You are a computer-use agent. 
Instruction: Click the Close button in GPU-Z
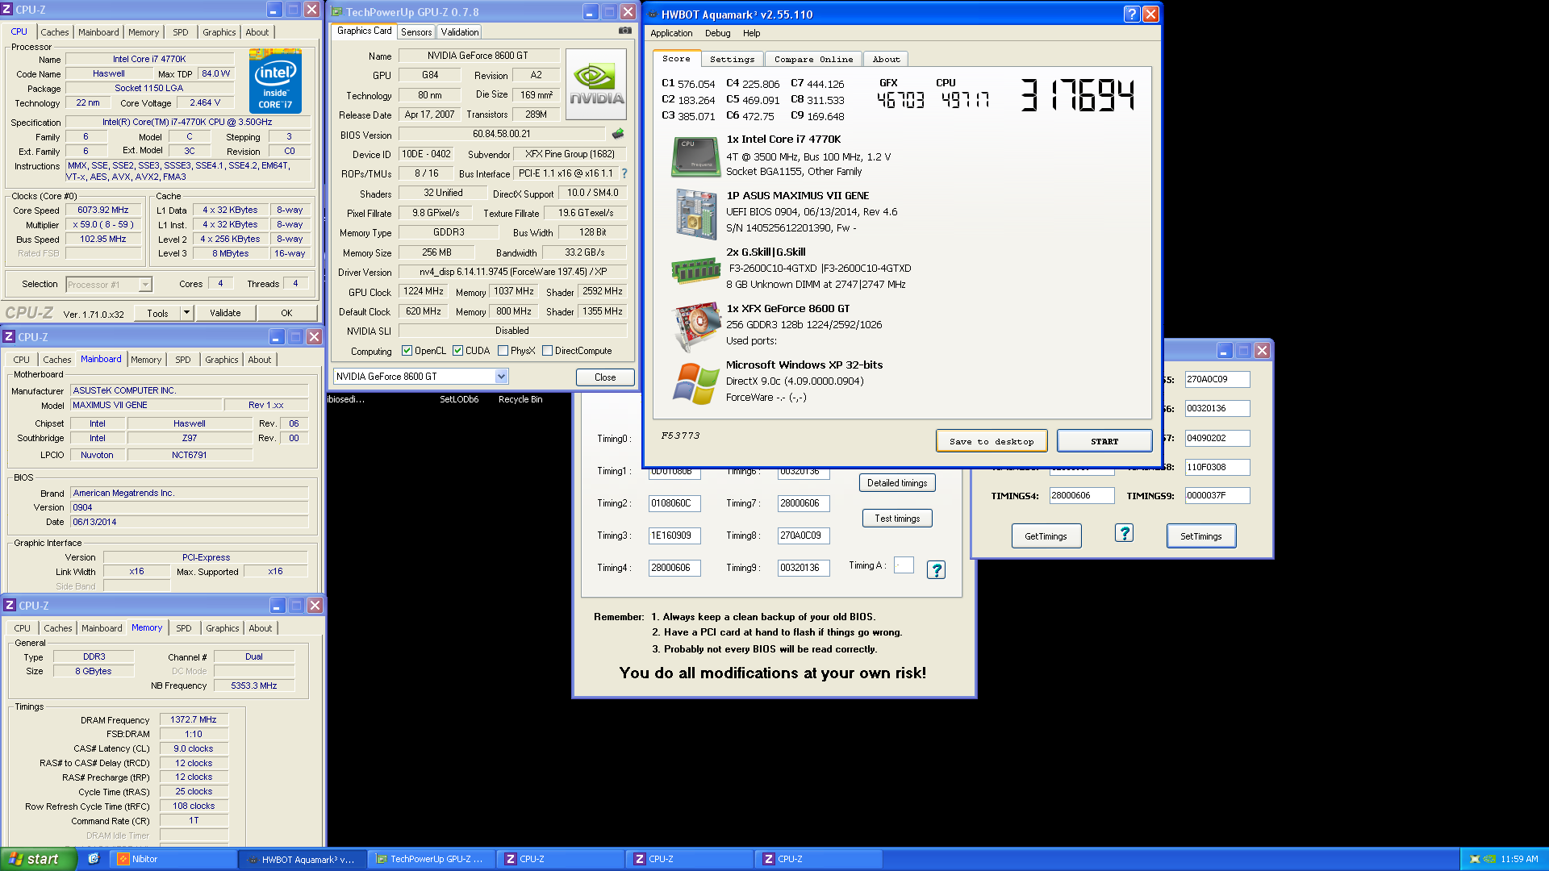pos(604,377)
